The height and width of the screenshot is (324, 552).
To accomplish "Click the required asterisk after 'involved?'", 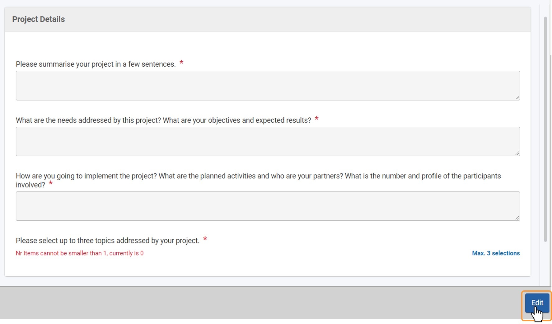I will pos(50,183).
